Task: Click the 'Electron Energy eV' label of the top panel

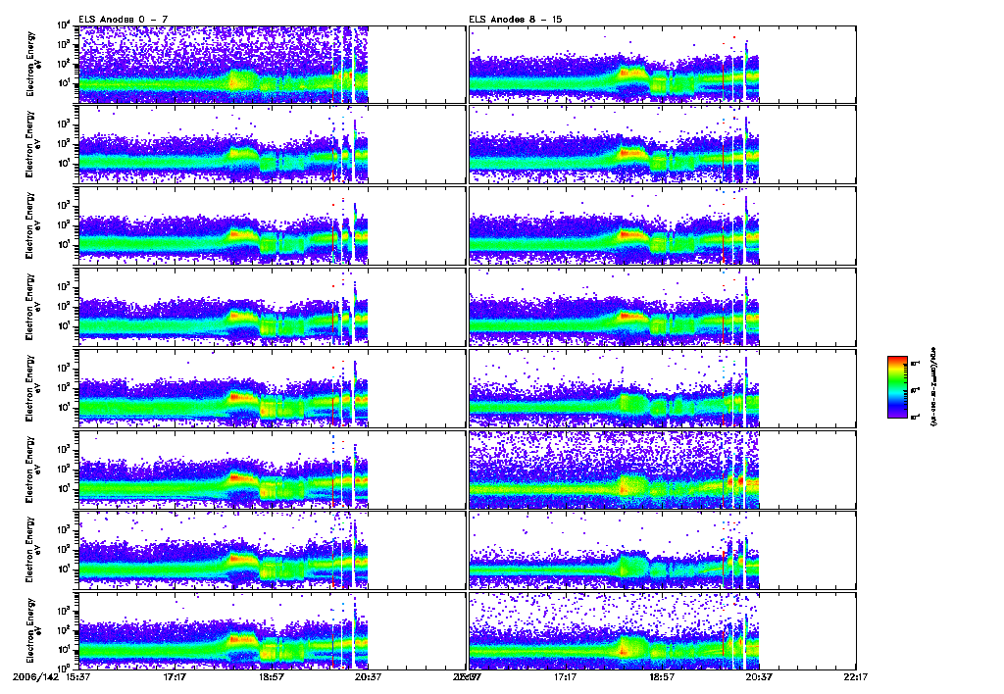Action: pos(34,65)
